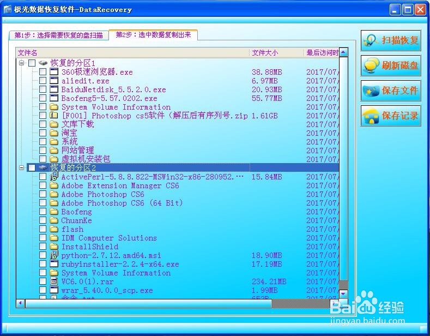Click the folder icon of Adobe Photoshop CS6
The image size is (430, 336).
click(54, 194)
